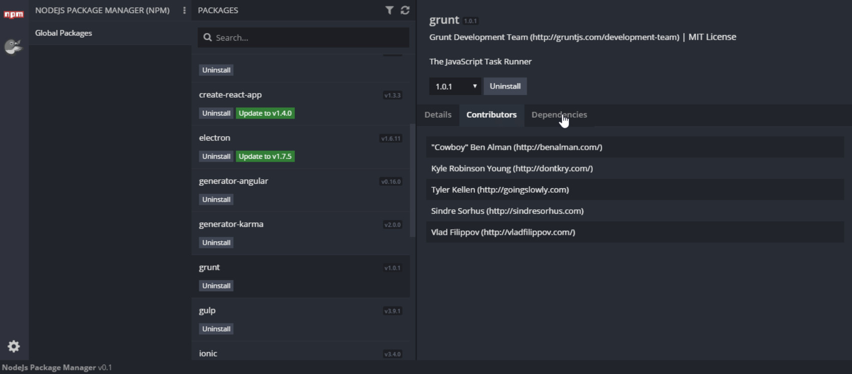Click contributor "Cowboy" Ben Alman row
The height and width of the screenshot is (374, 852).
(x=635, y=147)
